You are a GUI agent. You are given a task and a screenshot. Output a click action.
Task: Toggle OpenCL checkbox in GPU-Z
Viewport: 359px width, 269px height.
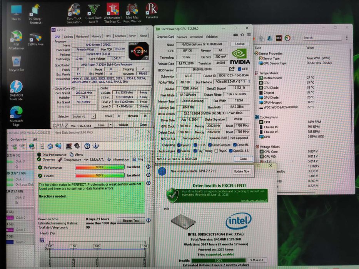[x=179, y=145]
